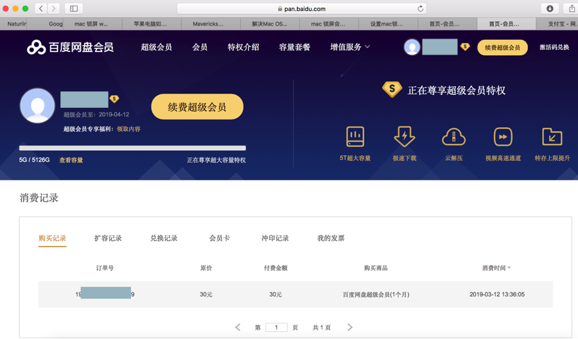Go to next page of records

tap(350, 327)
